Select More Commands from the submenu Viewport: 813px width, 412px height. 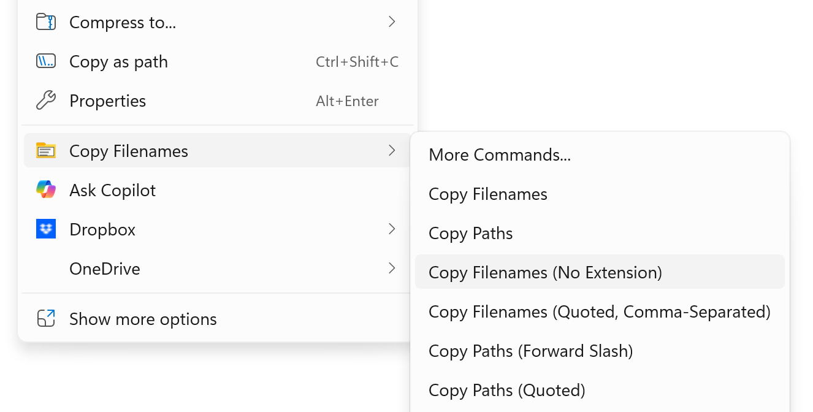click(499, 154)
